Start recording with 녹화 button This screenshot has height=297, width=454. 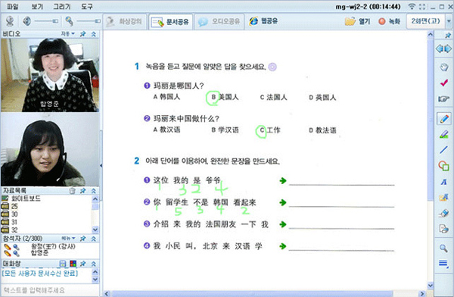[x=390, y=21]
